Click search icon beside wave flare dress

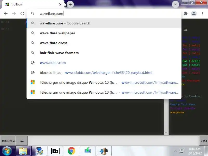pyautogui.click(x=33, y=43)
